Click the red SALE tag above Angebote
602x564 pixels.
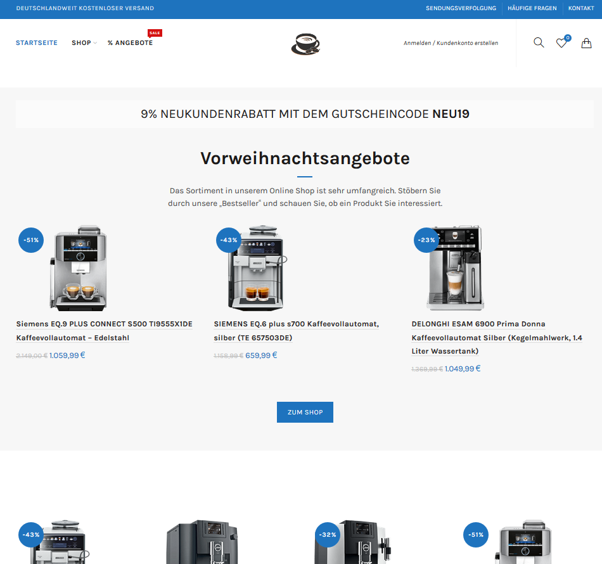point(155,33)
